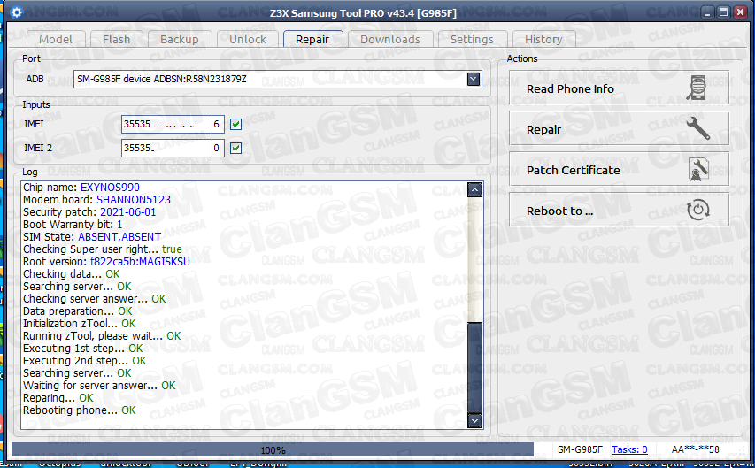Image resolution: width=755 pixels, height=468 pixels.
Task: Click the Patch Certificate document icon
Action: coord(699,170)
